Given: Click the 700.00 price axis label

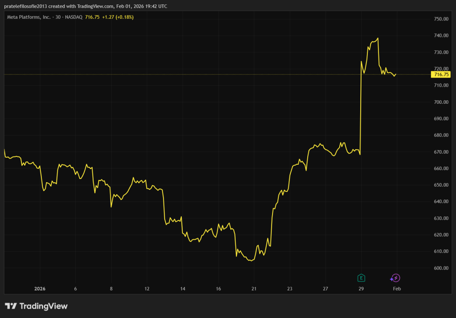Looking at the screenshot, I should [x=440, y=102].
